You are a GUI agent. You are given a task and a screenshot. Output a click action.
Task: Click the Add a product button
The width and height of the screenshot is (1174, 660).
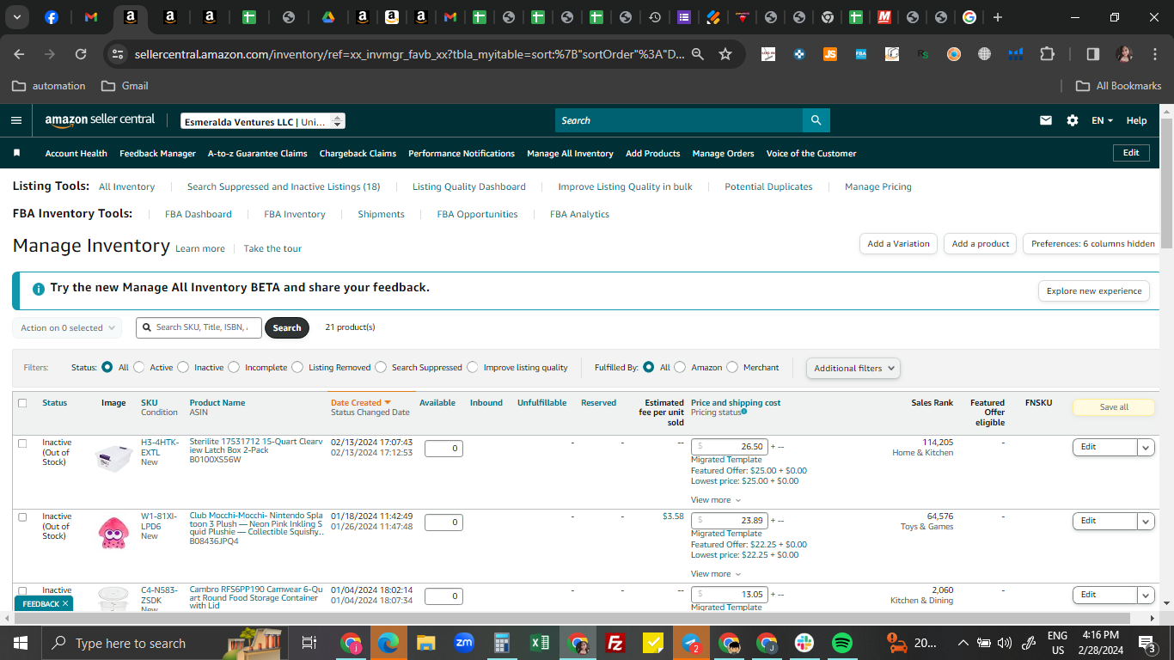pos(981,243)
